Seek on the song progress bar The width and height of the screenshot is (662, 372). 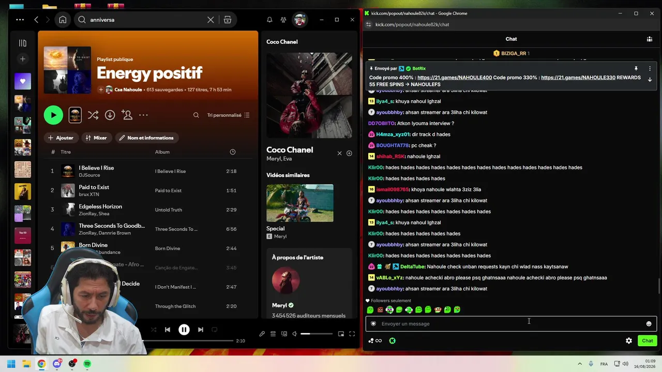click(x=189, y=341)
